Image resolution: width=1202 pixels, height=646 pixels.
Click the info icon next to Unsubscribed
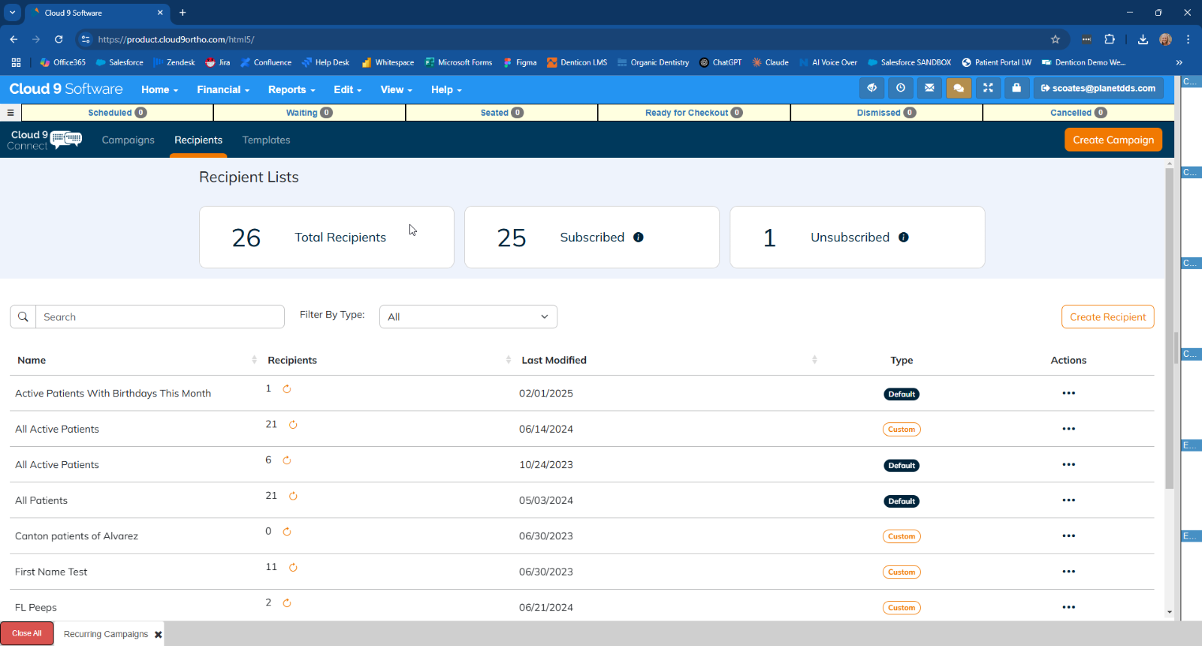(x=904, y=237)
